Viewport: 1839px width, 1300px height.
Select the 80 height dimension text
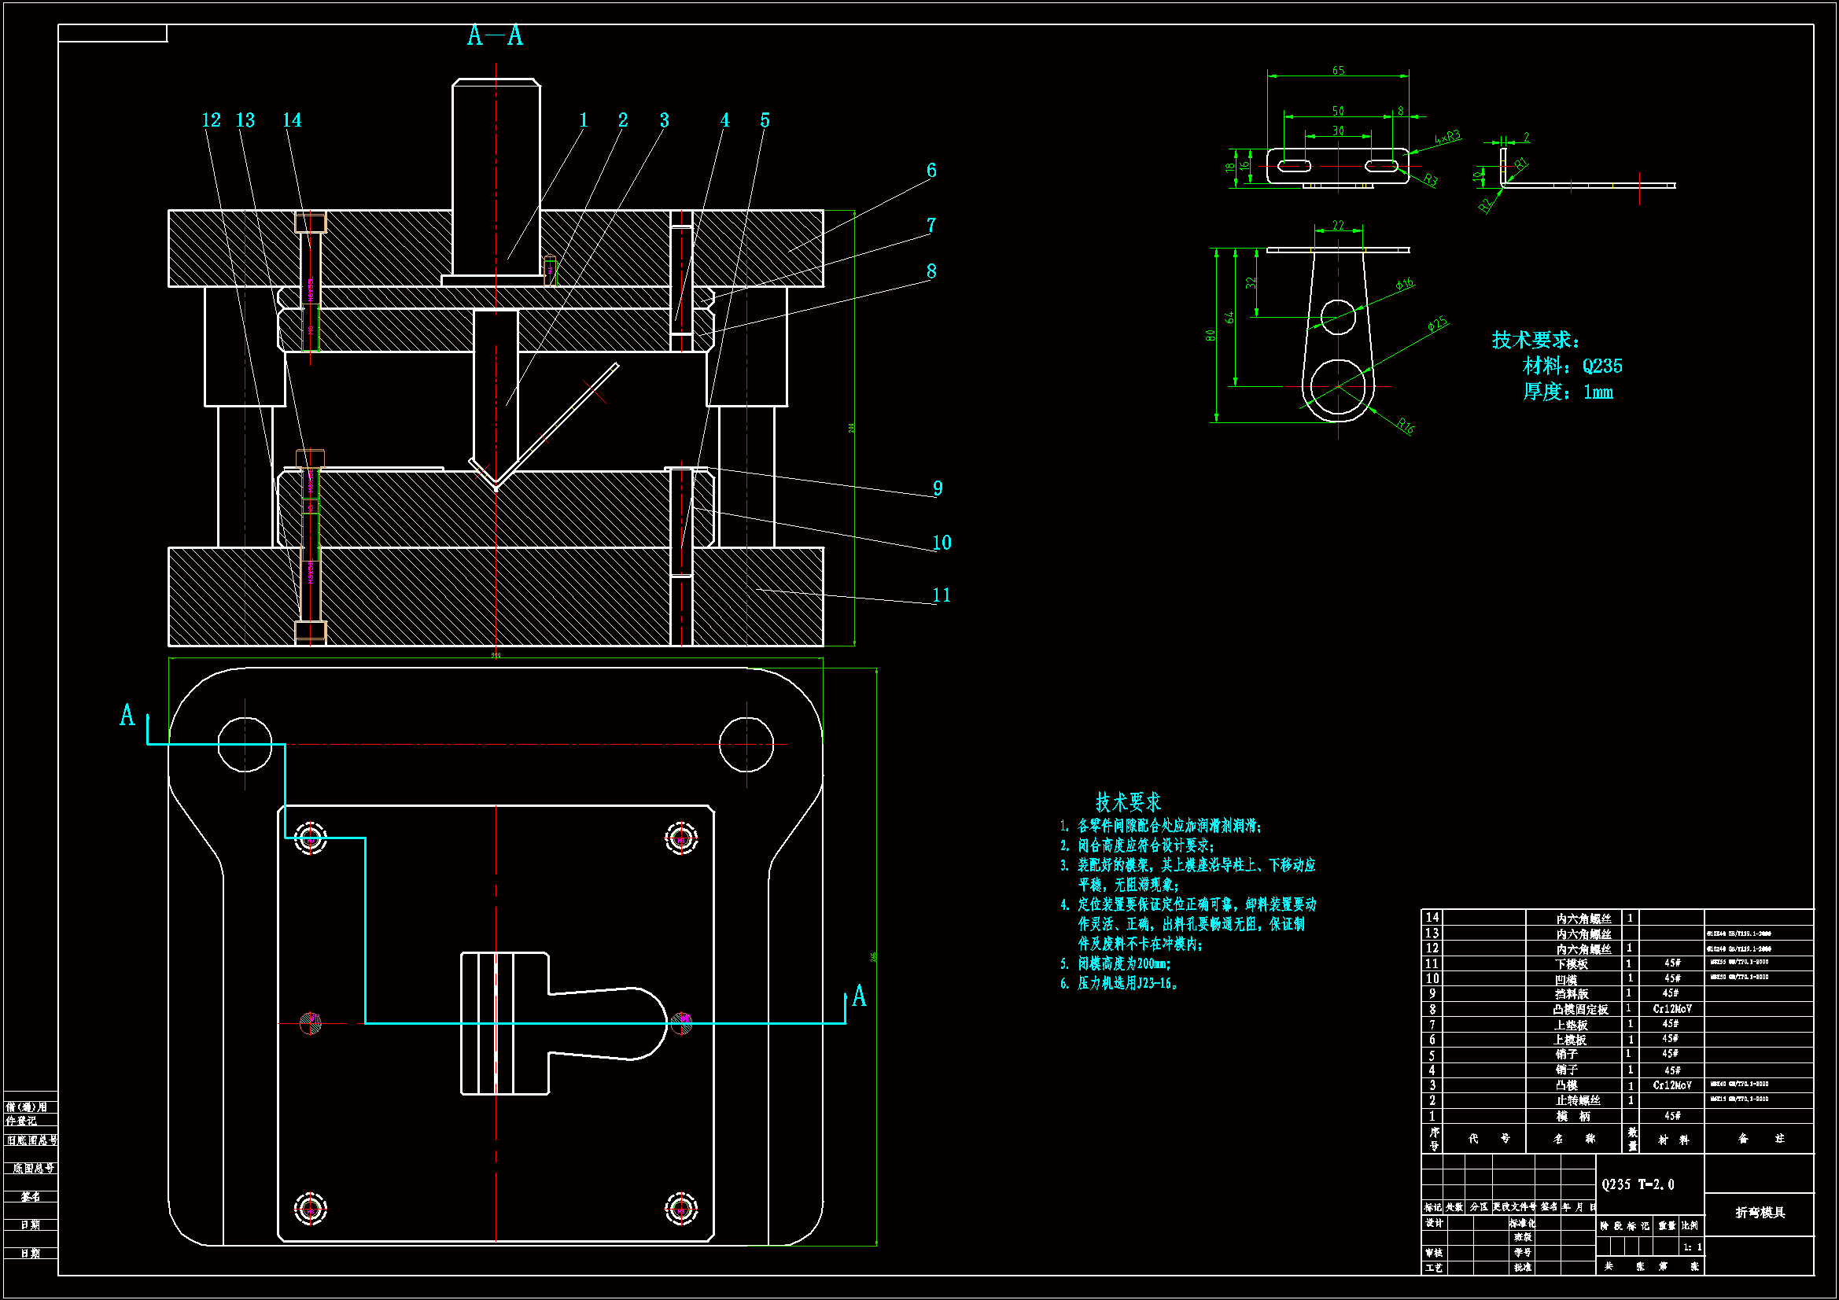tap(1211, 335)
